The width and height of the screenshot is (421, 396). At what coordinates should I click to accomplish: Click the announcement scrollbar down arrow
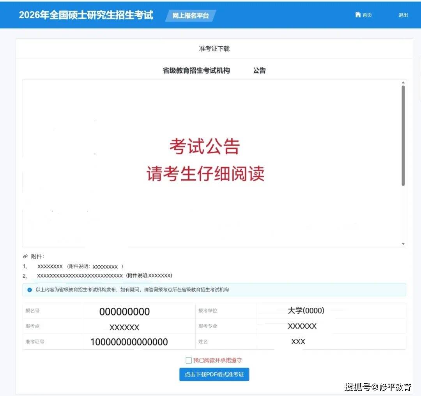[403, 244]
